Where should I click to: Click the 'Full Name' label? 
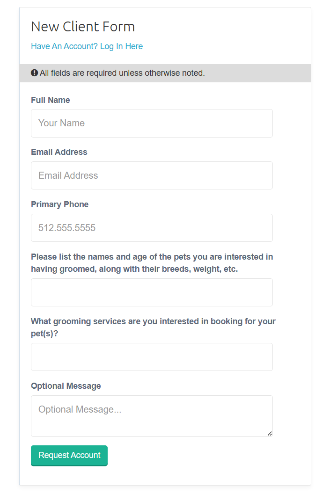point(51,100)
